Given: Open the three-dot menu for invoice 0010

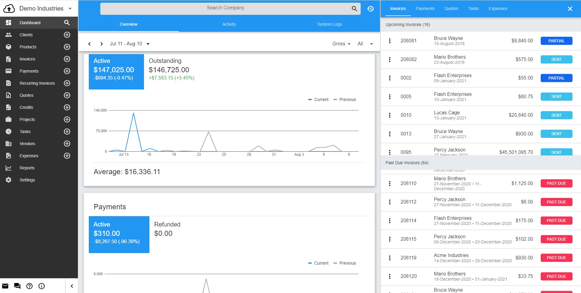Looking at the screenshot, I should (x=390, y=115).
